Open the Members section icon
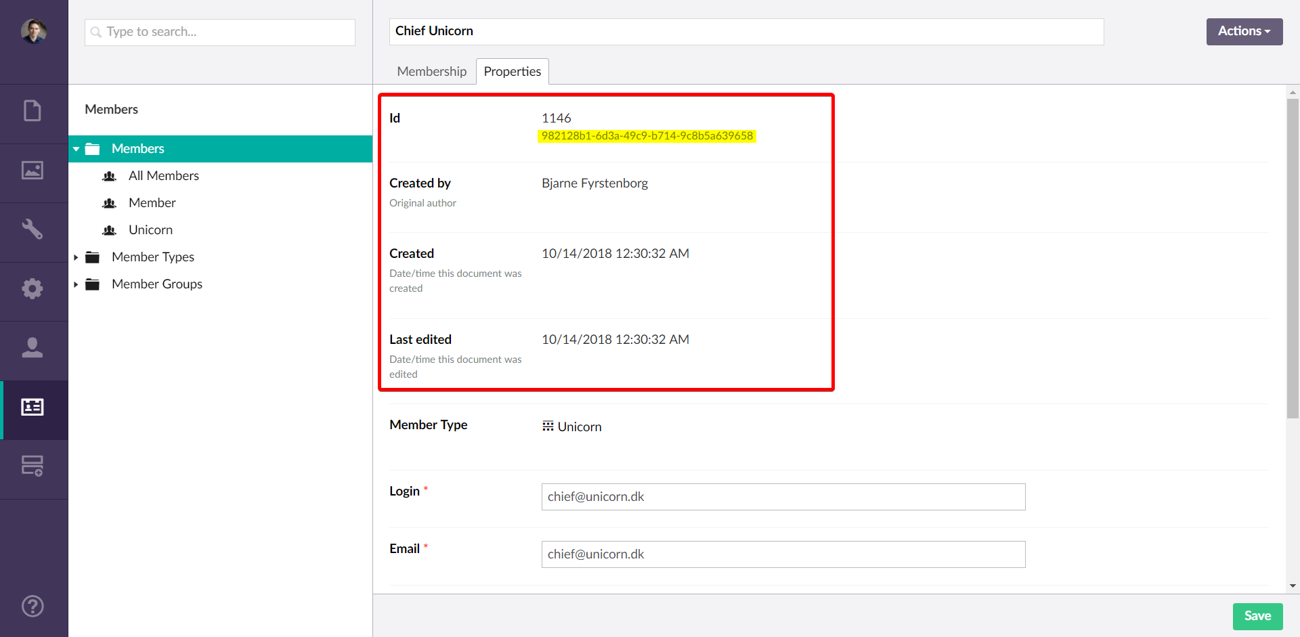 coord(32,407)
